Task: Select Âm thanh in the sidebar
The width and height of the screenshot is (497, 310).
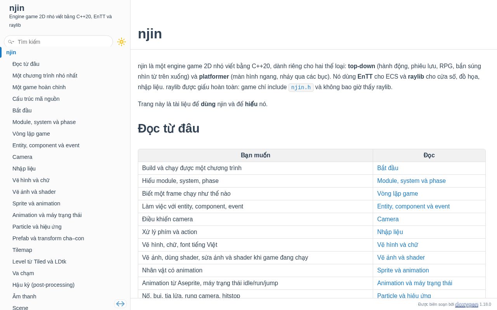Action: tap(24, 296)
